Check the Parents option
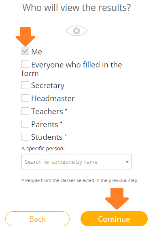The width and height of the screenshot is (155, 234). tap(25, 124)
